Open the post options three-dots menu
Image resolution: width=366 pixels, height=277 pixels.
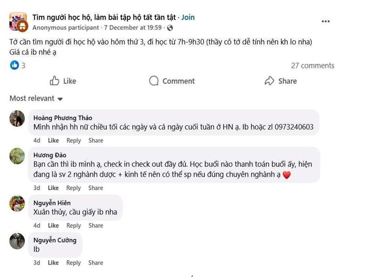pyautogui.click(x=326, y=22)
